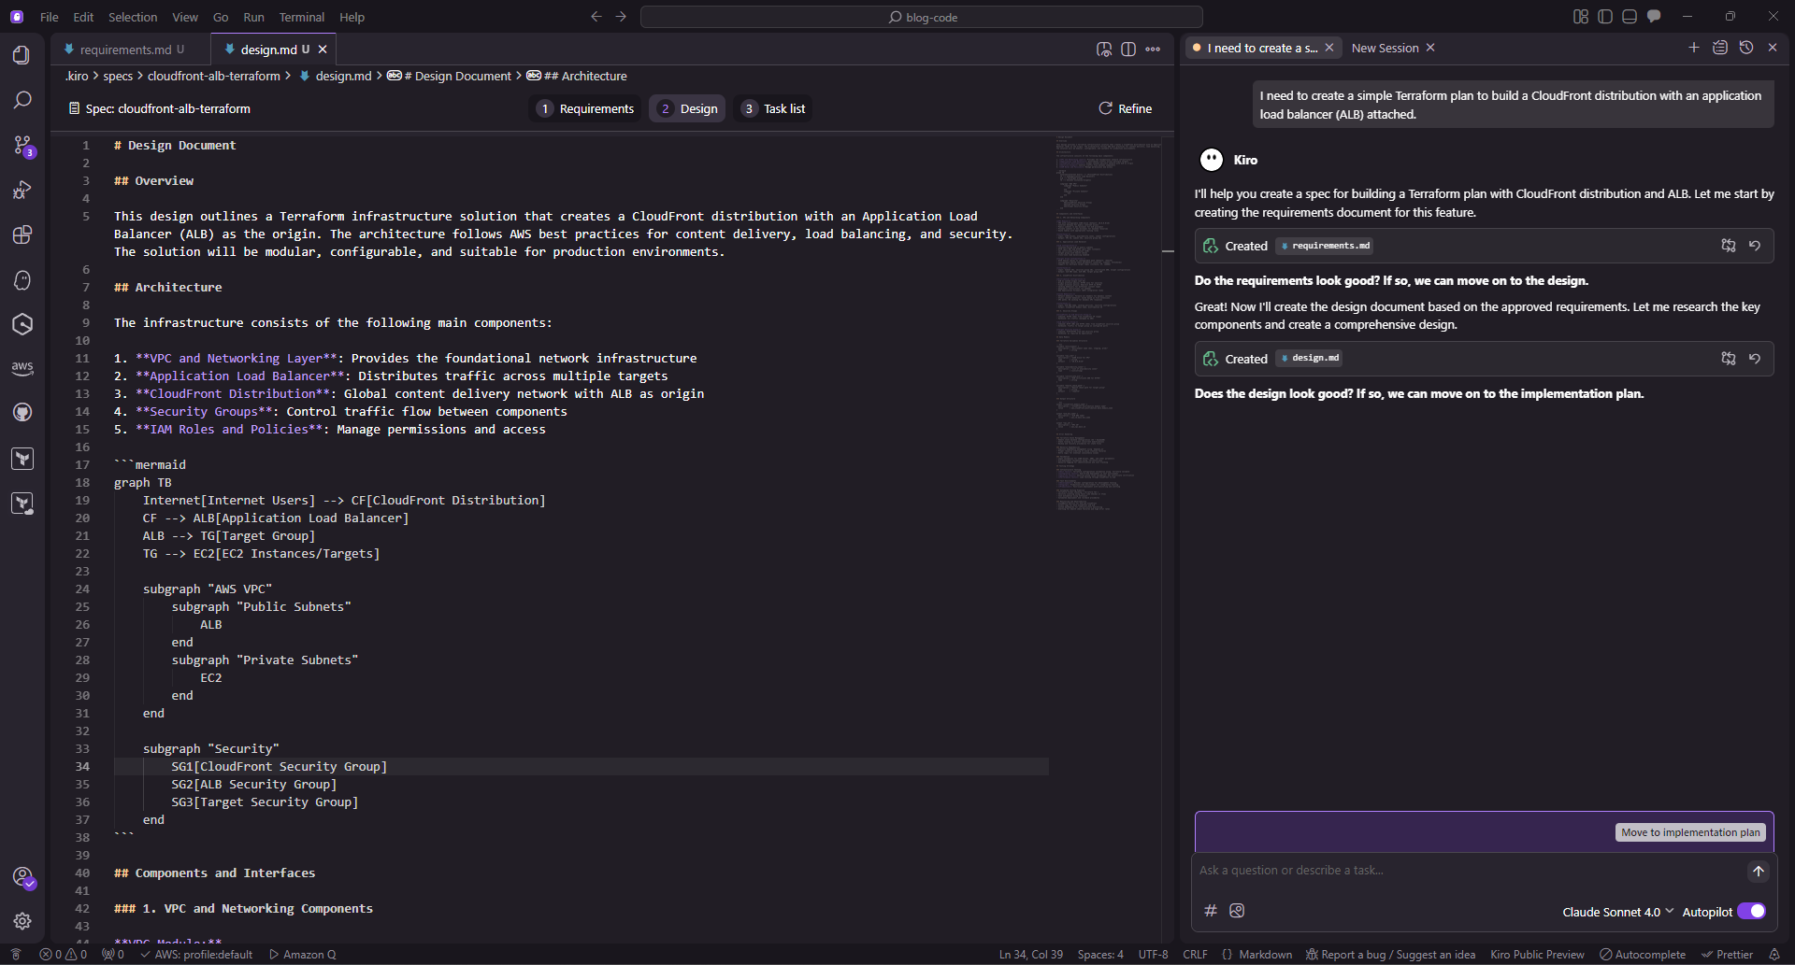1795x965 pixels.
Task: Open the requirements.md file chip in chat
Action: [1325, 246]
